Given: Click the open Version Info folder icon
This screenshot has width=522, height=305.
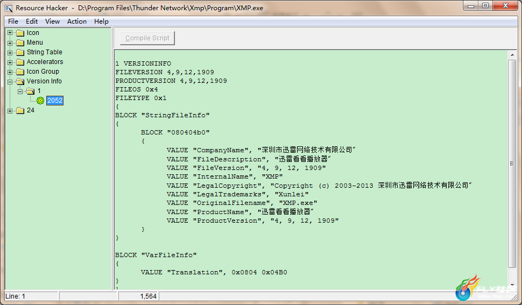Looking at the screenshot, I should (x=20, y=81).
